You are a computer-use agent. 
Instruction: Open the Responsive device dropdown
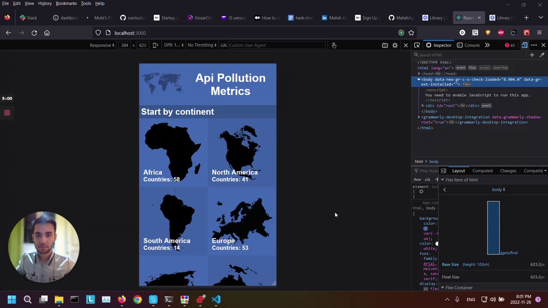pos(102,45)
